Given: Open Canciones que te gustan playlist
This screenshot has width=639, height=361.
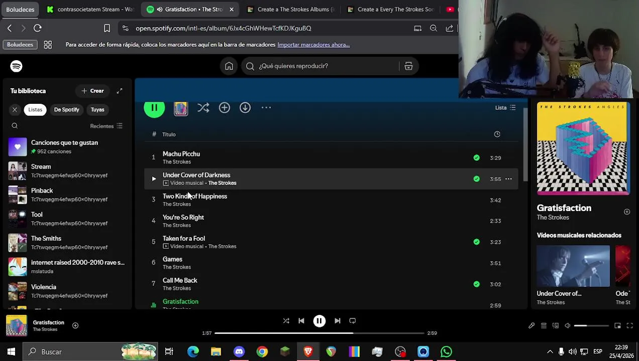Looking at the screenshot, I should coord(66,147).
